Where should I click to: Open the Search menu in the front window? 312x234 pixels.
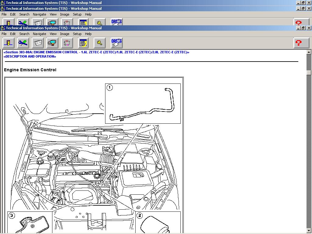24,34
